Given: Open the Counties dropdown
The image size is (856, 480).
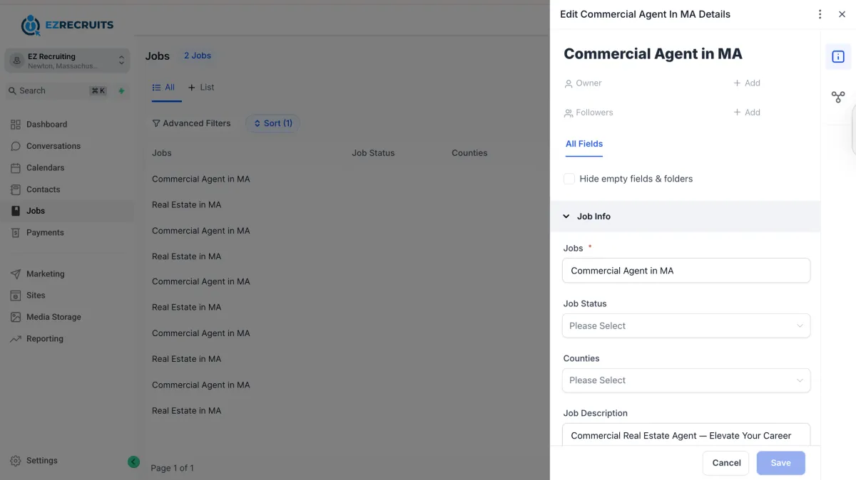Looking at the screenshot, I should pyautogui.click(x=686, y=380).
